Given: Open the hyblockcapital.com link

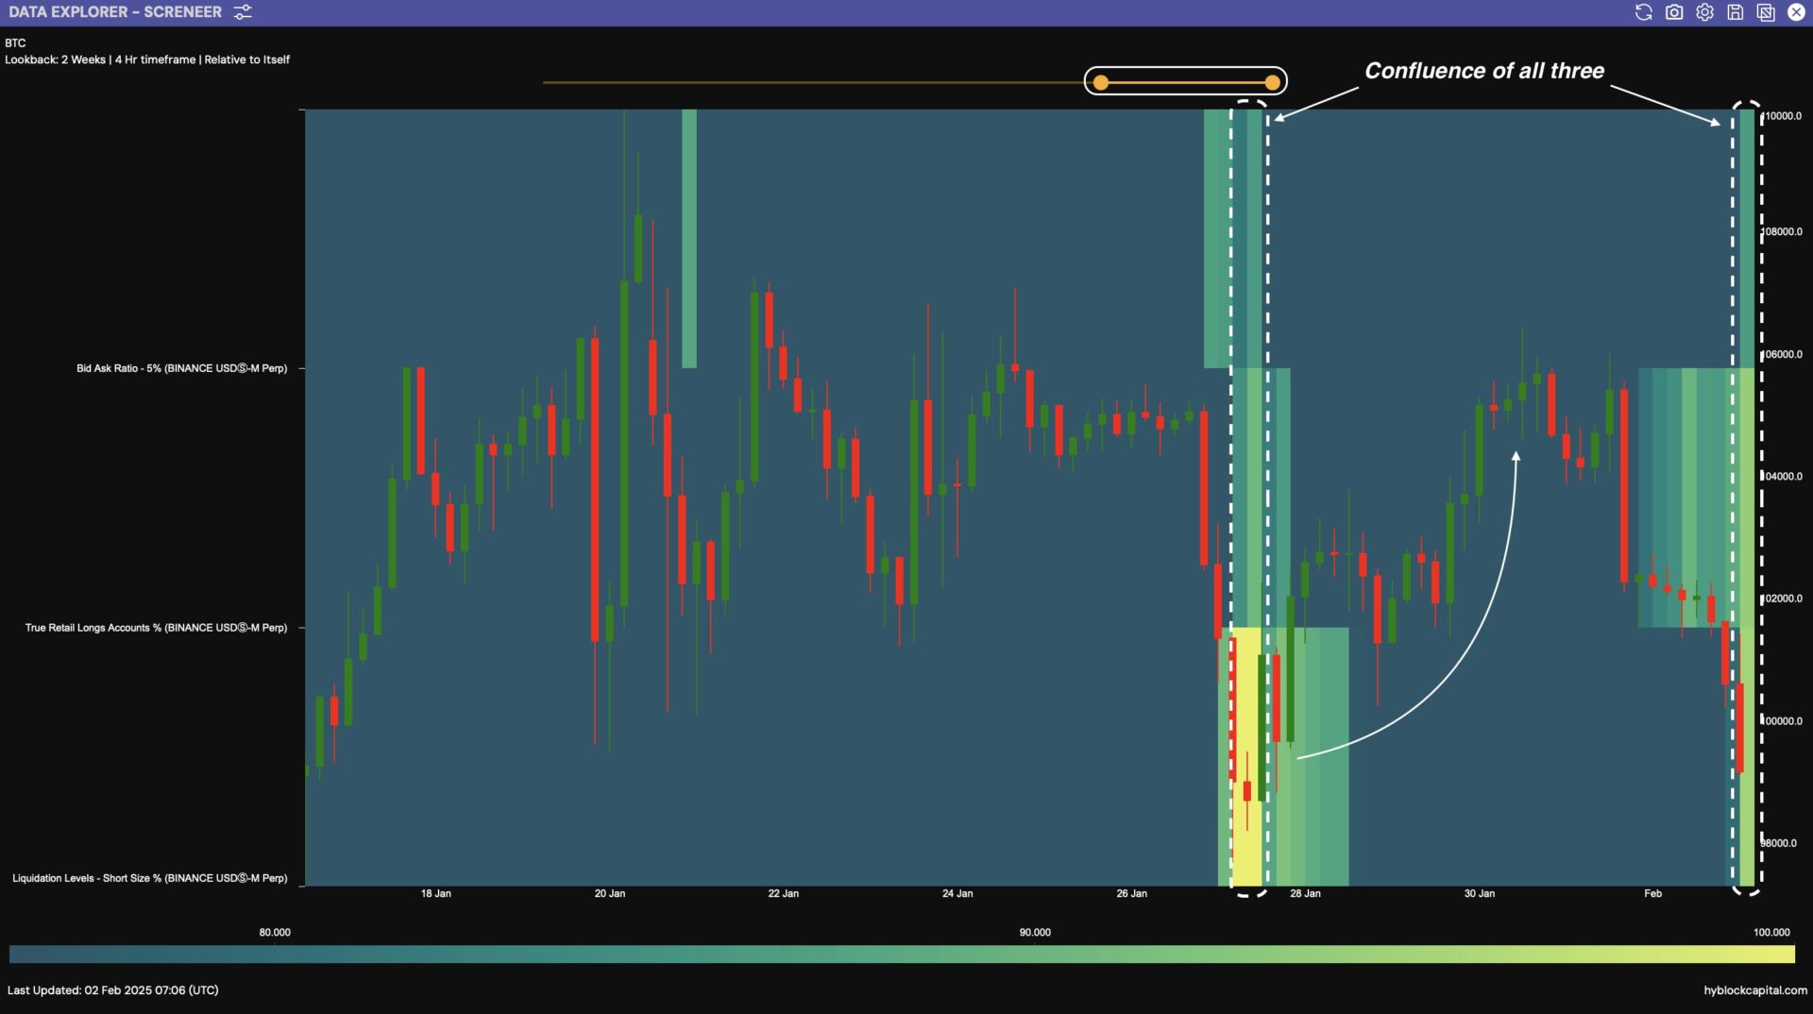Looking at the screenshot, I should (x=1754, y=990).
